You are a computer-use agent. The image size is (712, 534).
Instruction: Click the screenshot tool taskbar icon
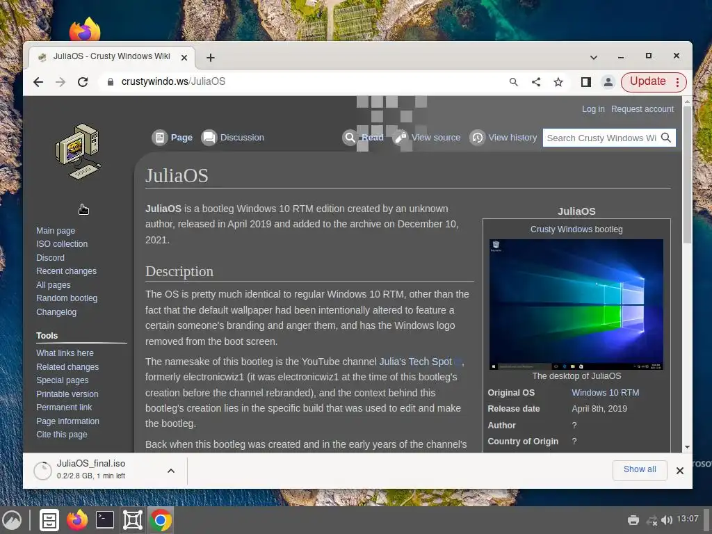133,520
